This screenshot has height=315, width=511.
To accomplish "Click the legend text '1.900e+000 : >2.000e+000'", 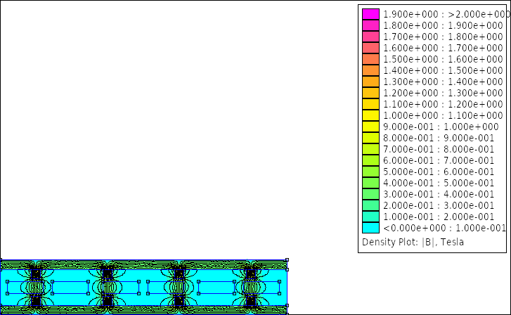I will click(x=446, y=14).
